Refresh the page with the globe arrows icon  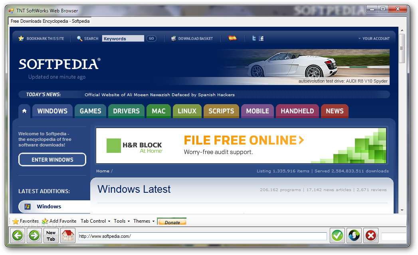354,235
